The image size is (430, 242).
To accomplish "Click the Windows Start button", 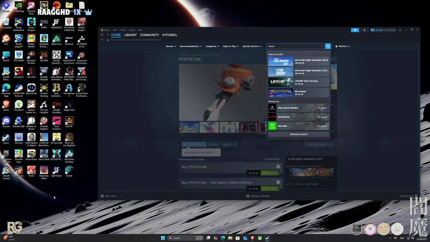I will coord(163,238).
